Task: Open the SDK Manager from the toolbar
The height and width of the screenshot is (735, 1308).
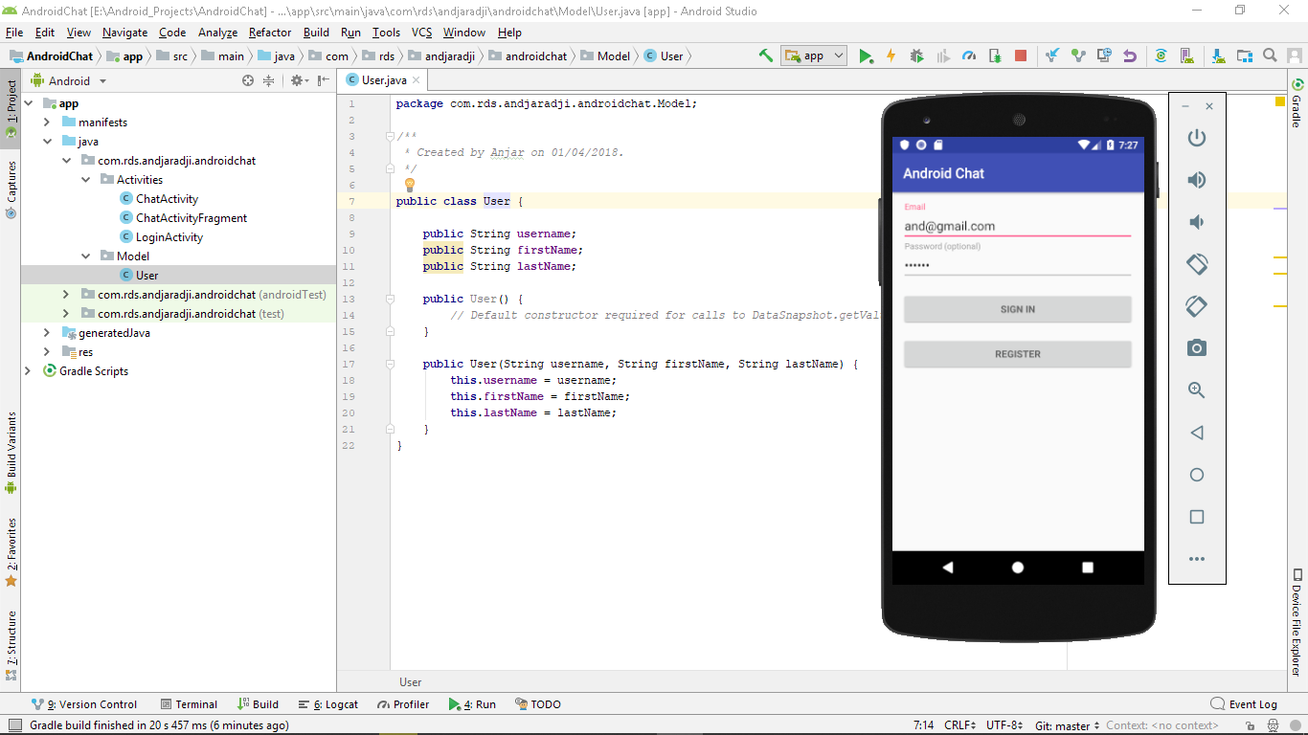Action: point(1218,56)
